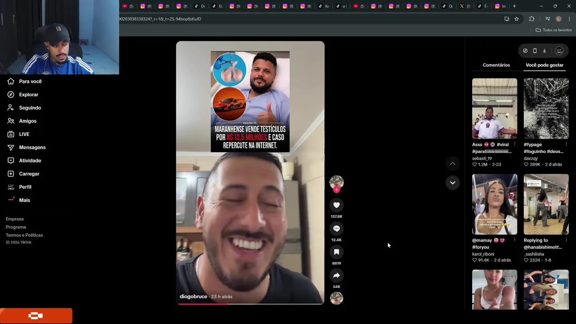The image size is (576, 324).
Task: Open the _sashiisha username link
Action: 534,254
